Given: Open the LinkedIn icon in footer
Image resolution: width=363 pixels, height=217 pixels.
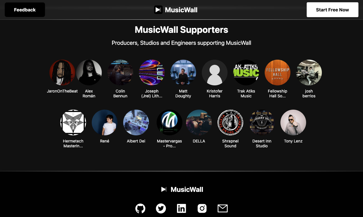Looking at the screenshot, I should [x=181, y=208].
